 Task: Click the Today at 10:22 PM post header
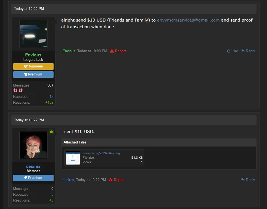29,120
